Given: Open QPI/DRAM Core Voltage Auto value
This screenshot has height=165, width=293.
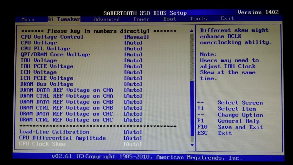Looking at the screenshot, I should tap(133, 55).
